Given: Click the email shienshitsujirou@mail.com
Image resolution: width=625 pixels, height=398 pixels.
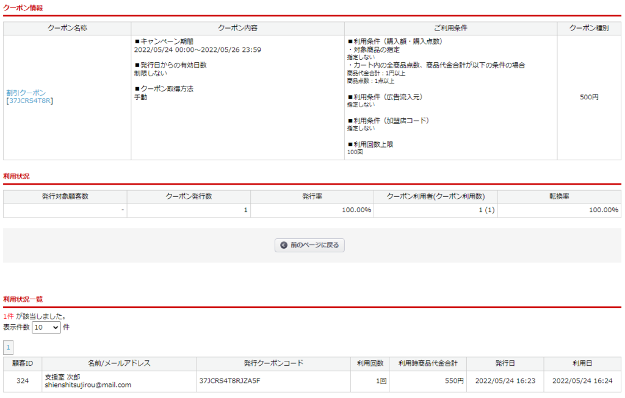Looking at the screenshot, I should 88,385.
